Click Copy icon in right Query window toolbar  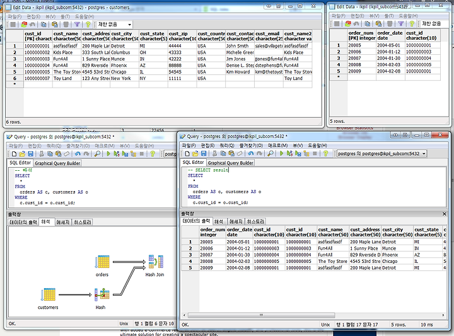(x=223, y=154)
